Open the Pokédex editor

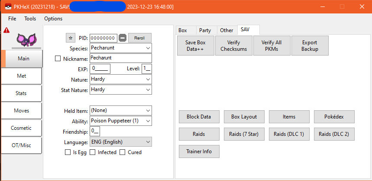(x=334, y=117)
